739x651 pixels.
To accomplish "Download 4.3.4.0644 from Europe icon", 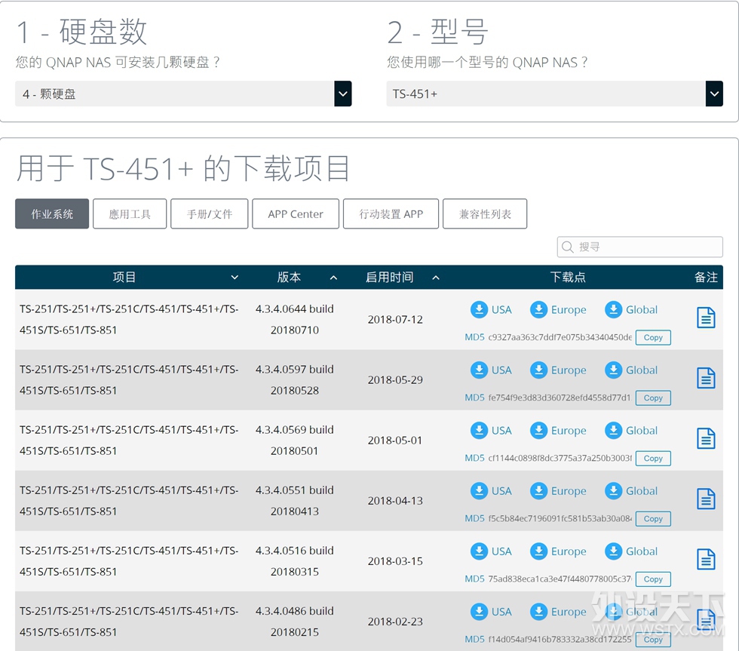I will pos(538,310).
